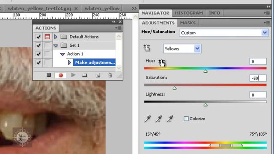Collapse right panels with double arrow icon
The height and width of the screenshot is (154, 274).
pyautogui.click(x=268, y=7)
